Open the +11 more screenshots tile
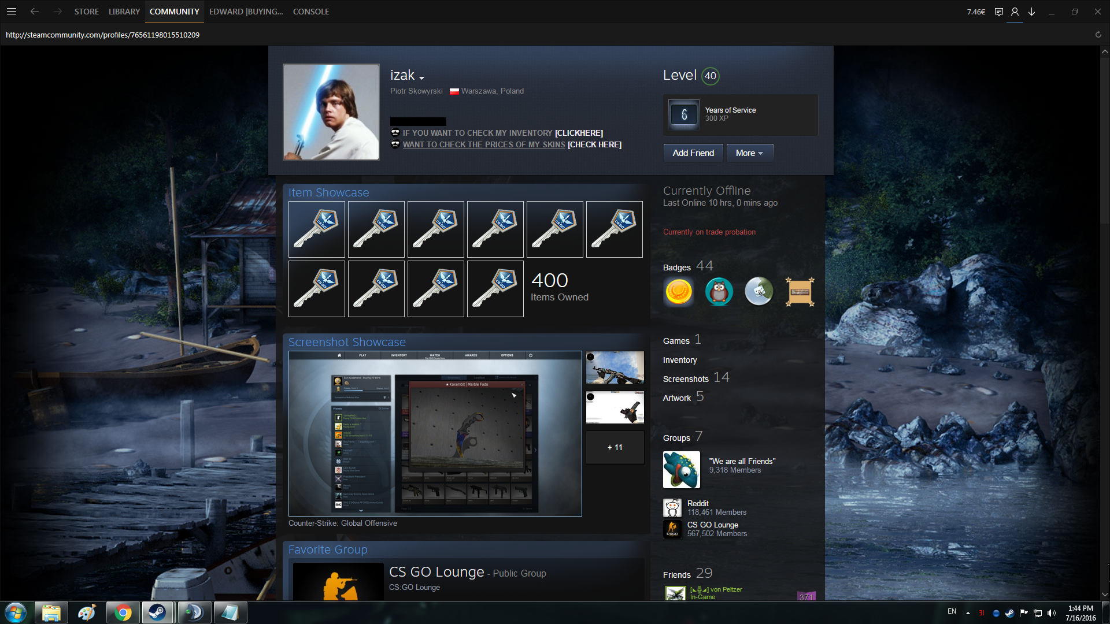 [x=615, y=447]
